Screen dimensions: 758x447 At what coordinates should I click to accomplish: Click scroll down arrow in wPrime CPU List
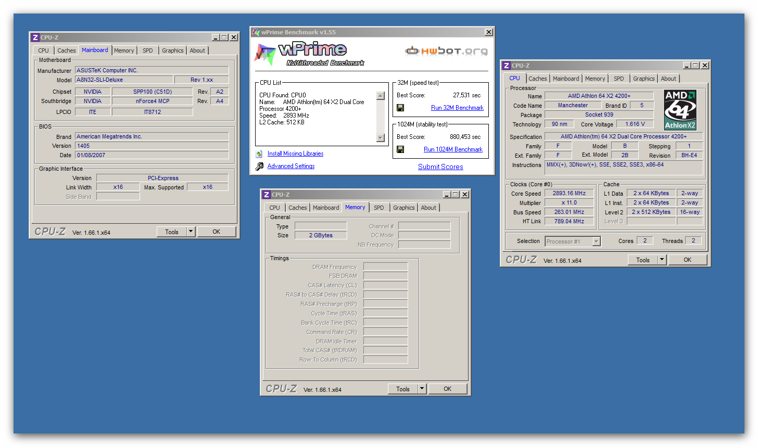(x=381, y=138)
